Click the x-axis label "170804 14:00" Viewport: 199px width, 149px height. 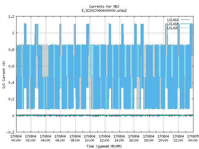coord(119,138)
